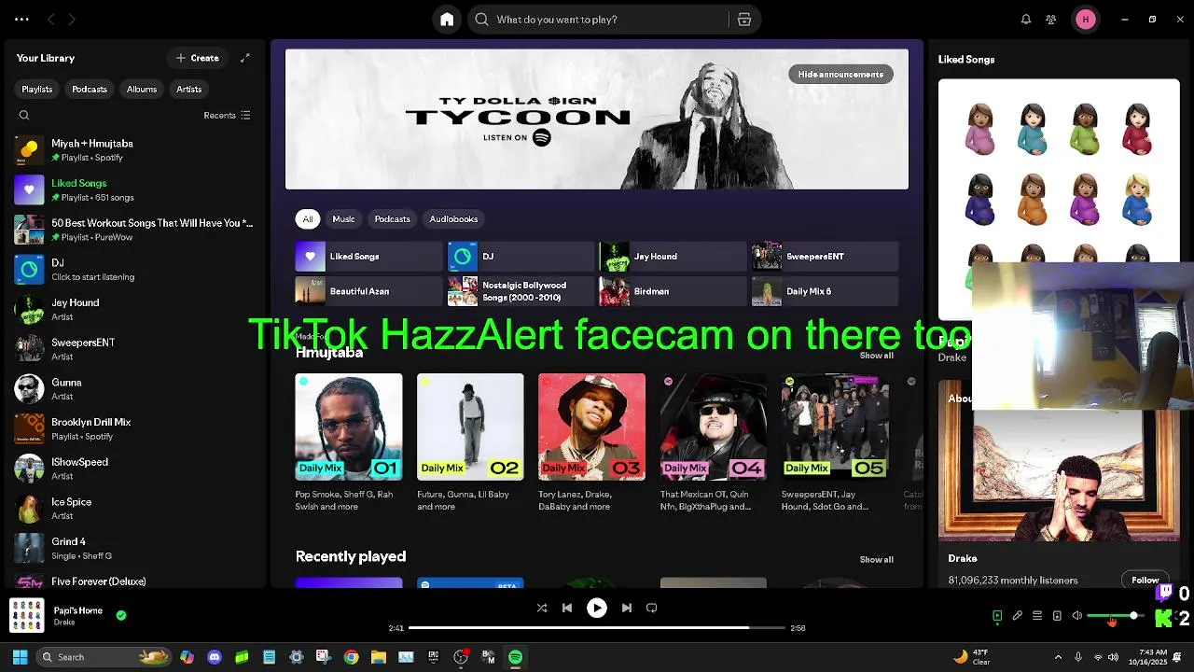Image resolution: width=1194 pixels, height=672 pixels.
Task: Open the H profile avatar menu
Action: [x=1086, y=20]
